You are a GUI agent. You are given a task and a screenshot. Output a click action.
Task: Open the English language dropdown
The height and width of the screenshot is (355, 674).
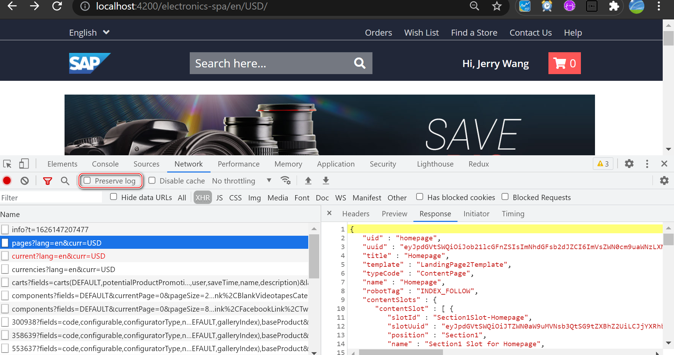pos(89,32)
